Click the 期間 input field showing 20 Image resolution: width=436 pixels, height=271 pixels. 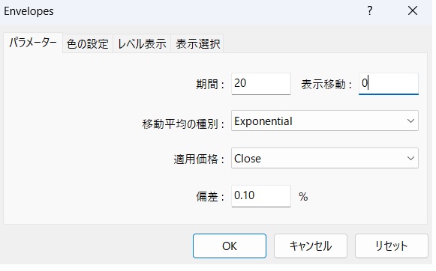(261, 84)
